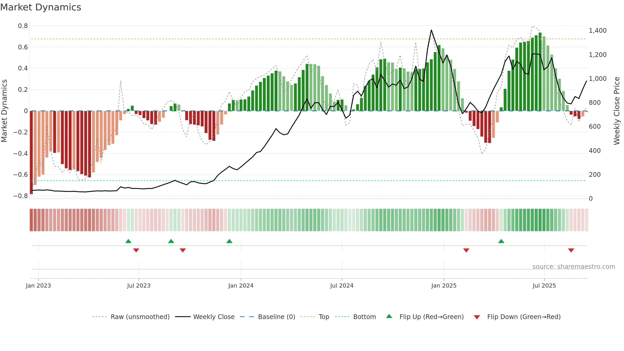Click the red Flip Down triangle icon in legend
Screen dimensions: 624x351
click(477, 317)
